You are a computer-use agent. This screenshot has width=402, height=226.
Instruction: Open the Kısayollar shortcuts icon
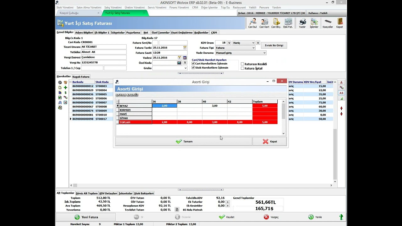[328, 23]
